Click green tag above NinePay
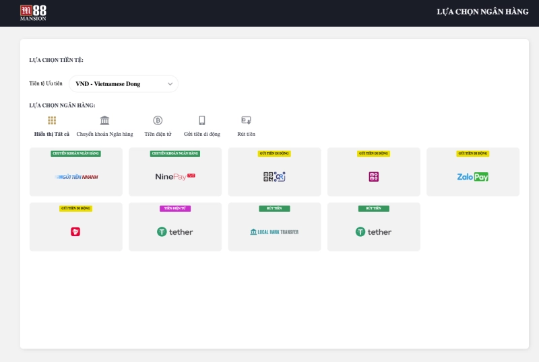 (x=175, y=153)
